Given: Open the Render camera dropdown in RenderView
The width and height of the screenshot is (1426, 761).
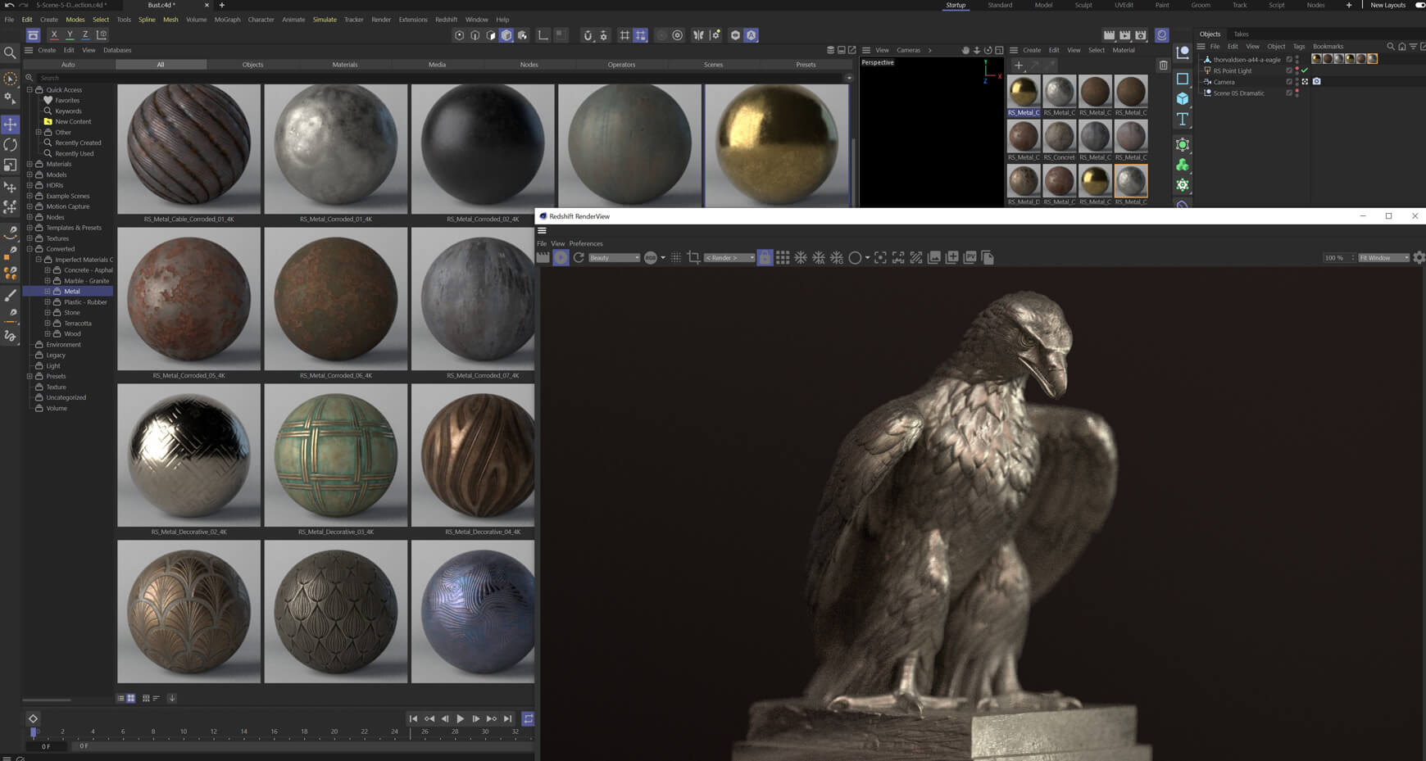Looking at the screenshot, I should (x=729, y=258).
